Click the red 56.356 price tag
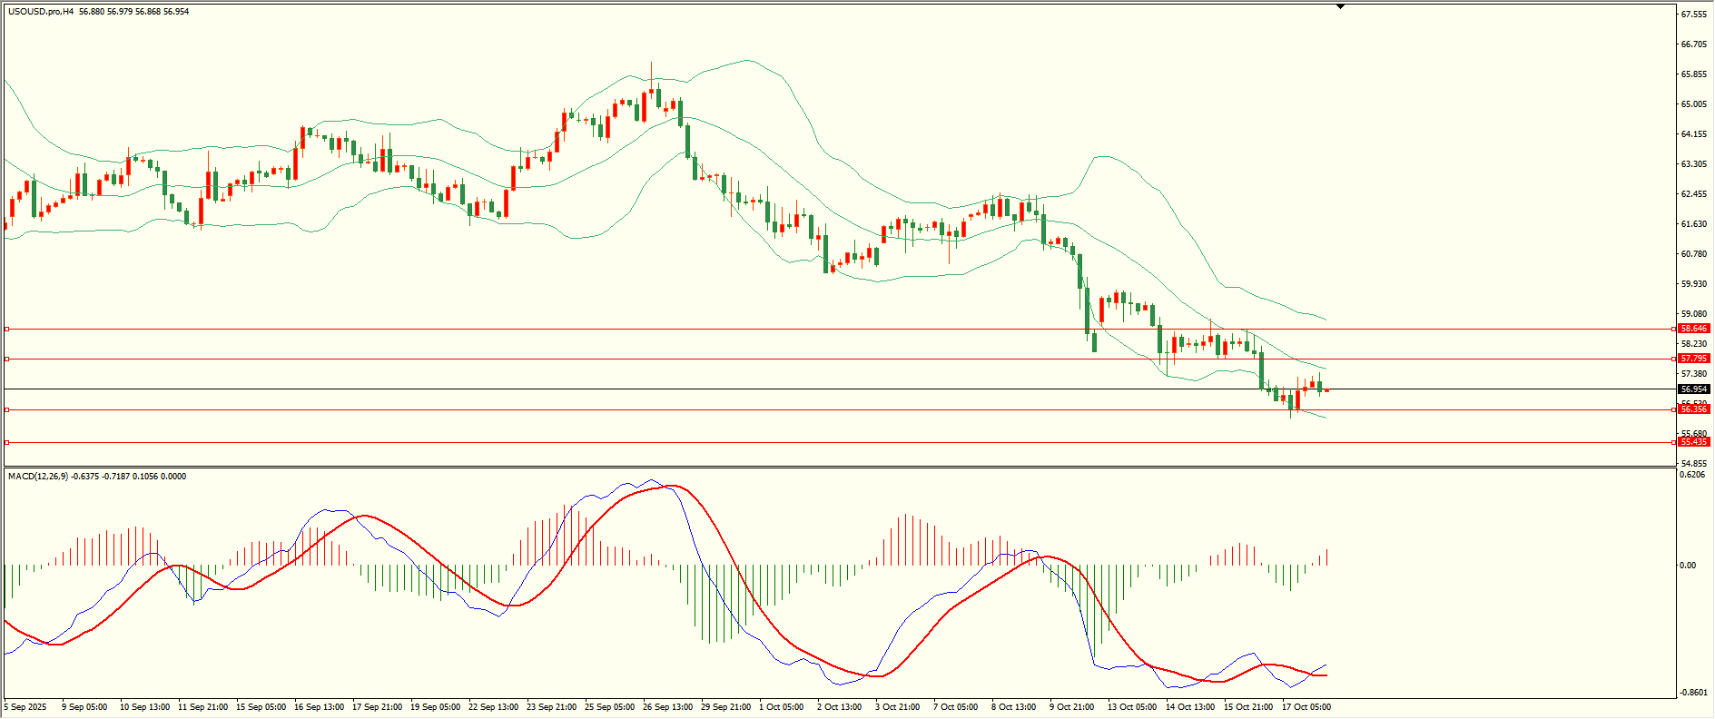1715x719 pixels. (1693, 409)
